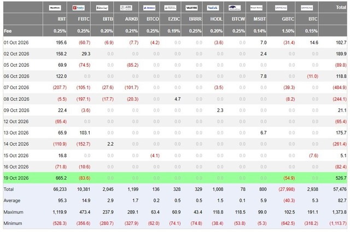Click the Grayscale logo above the BTC ticker
350x232 pixels.
pyautogui.click(x=307, y=8)
